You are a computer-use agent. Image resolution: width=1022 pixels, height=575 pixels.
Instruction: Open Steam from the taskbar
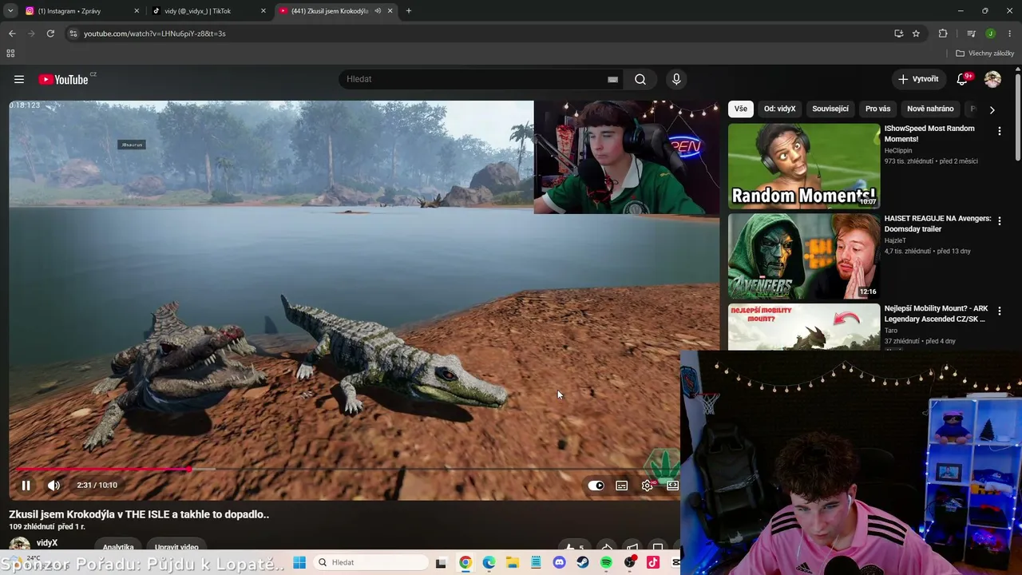583,562
